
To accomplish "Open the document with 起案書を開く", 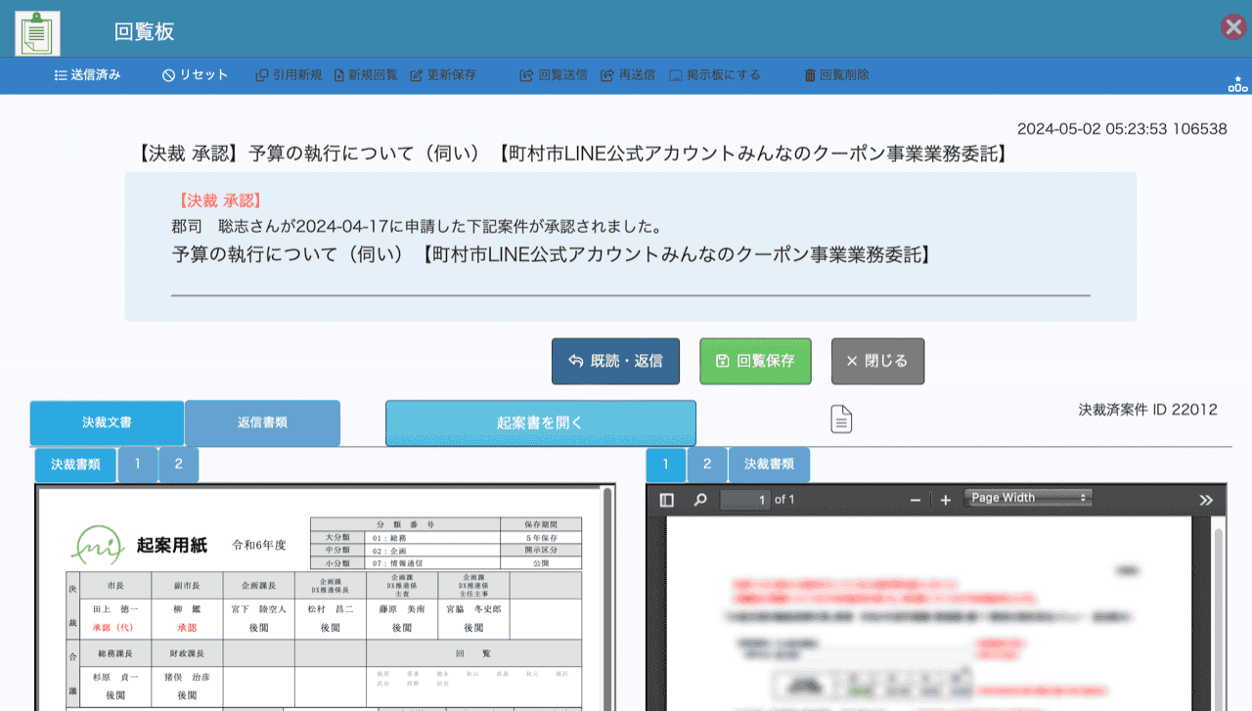I will [x=540, y=422].
